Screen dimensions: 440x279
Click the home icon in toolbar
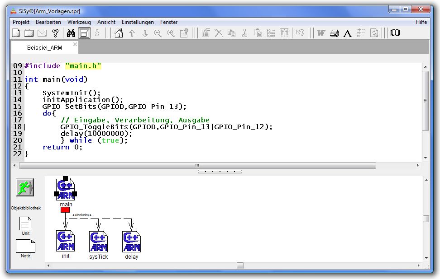119,33
